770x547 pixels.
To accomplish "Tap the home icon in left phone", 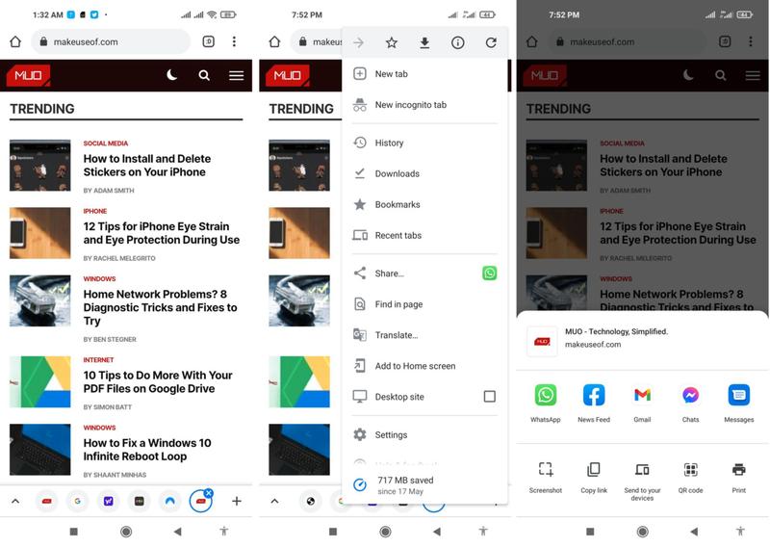I will click(15, 41).
